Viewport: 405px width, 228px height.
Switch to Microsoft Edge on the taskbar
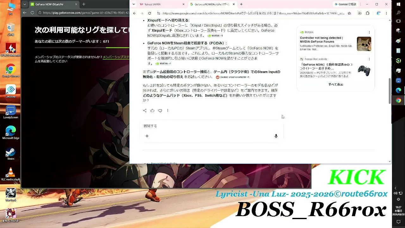398,90
